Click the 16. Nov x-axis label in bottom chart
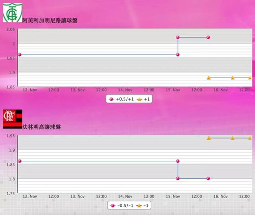Viewport: 255px width, 215px height. point(221,196)
